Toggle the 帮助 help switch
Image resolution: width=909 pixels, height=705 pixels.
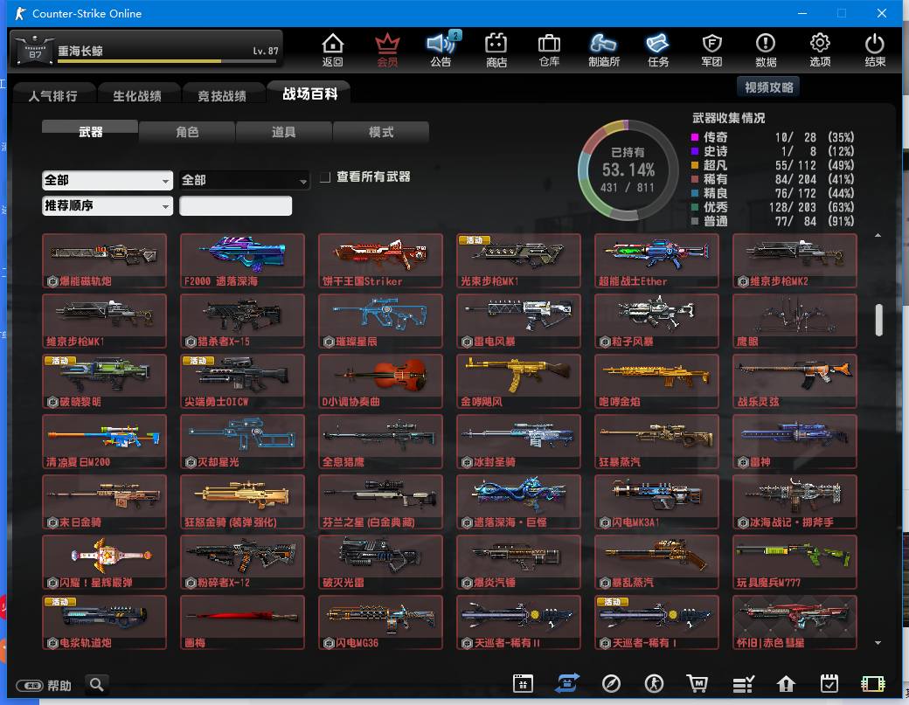click(x=30, y=686)
